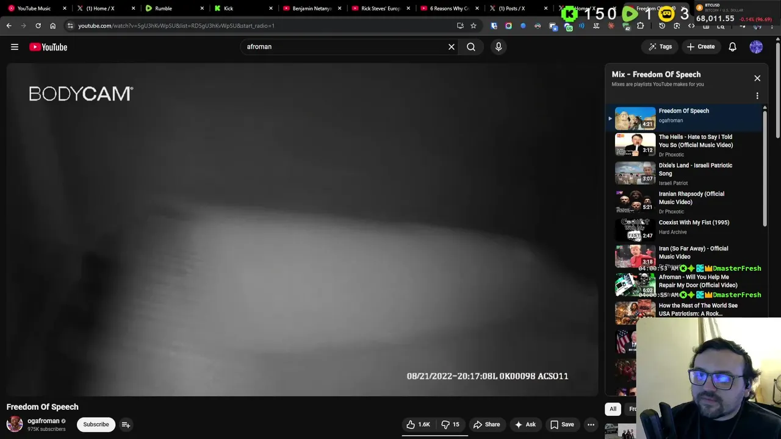The image size is (781, 439).
Task: Save the video to a playlist
Action: click(x=561, y=424)
